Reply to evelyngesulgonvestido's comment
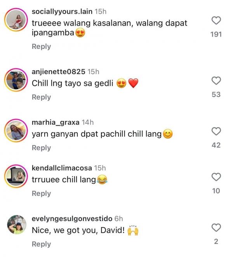Viewport: 233px width, 259px height. [x=42, y=244]
